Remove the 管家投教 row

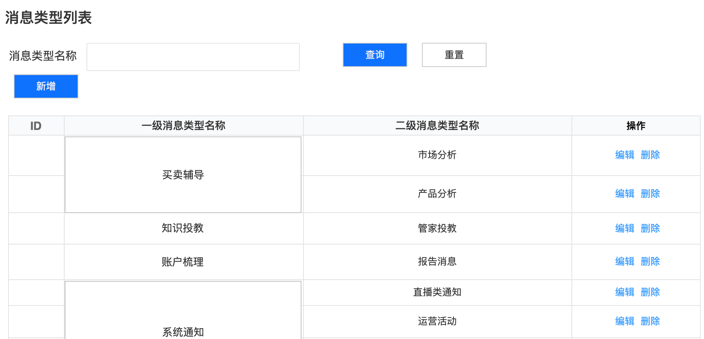point(650,228)
